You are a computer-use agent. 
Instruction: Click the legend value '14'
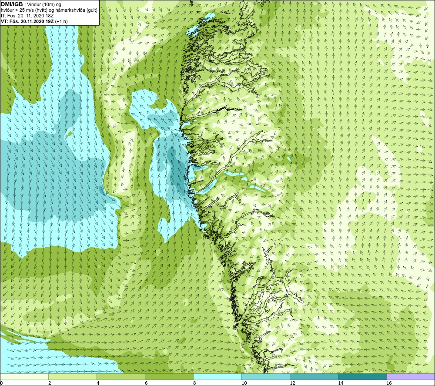[341, 383]
